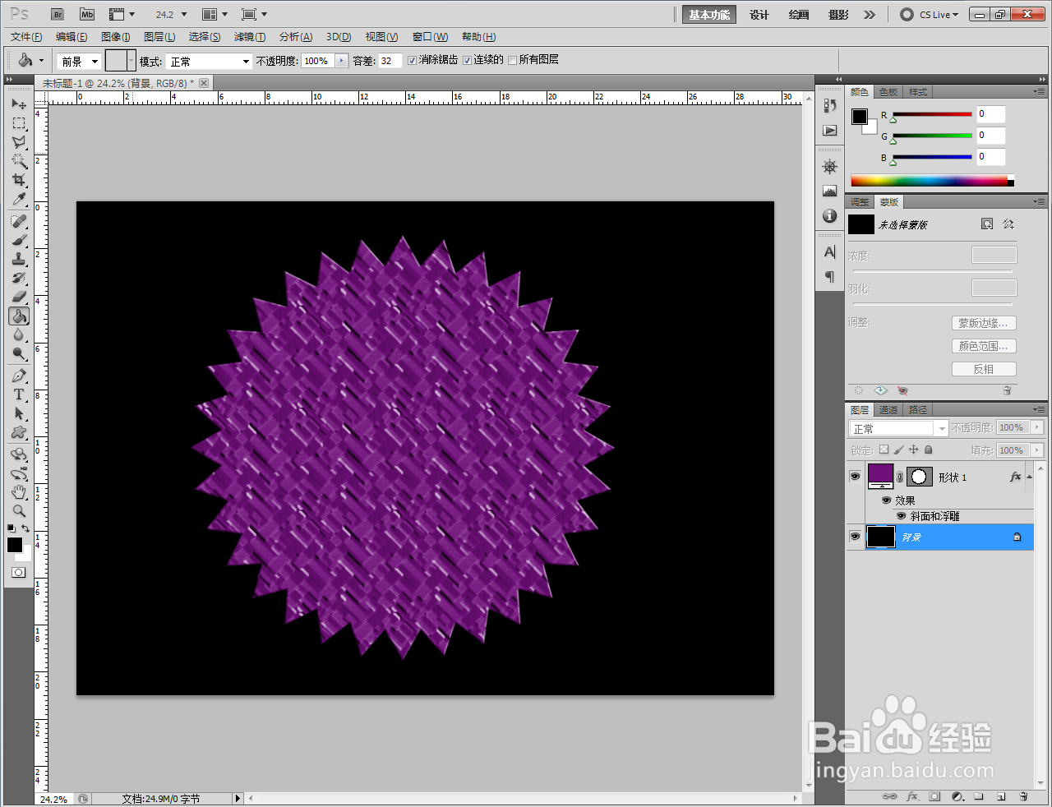Screen dimensions: 1052x807
Task: Toggle the anti-alias checkbox
Action: (x=412, y=60)
